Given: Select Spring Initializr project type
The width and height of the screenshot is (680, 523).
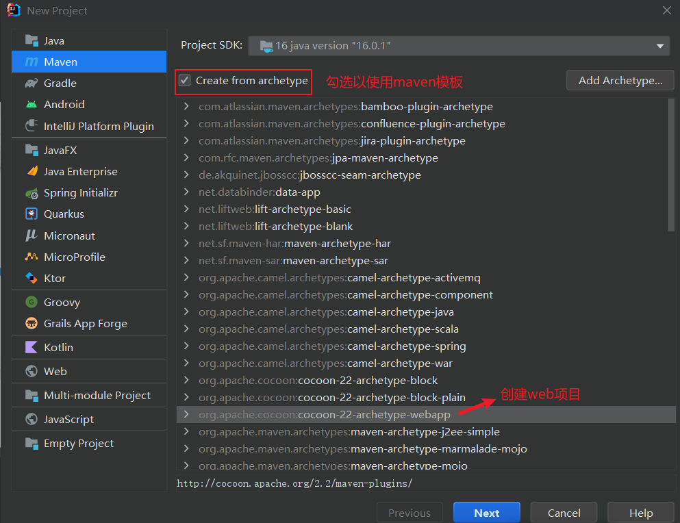Looking at the screenshot, I should [89, 193].
